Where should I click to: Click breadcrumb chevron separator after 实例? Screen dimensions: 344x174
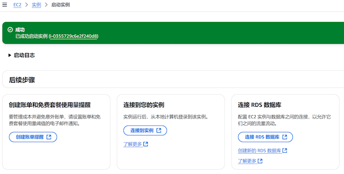(x=46, y=5)
